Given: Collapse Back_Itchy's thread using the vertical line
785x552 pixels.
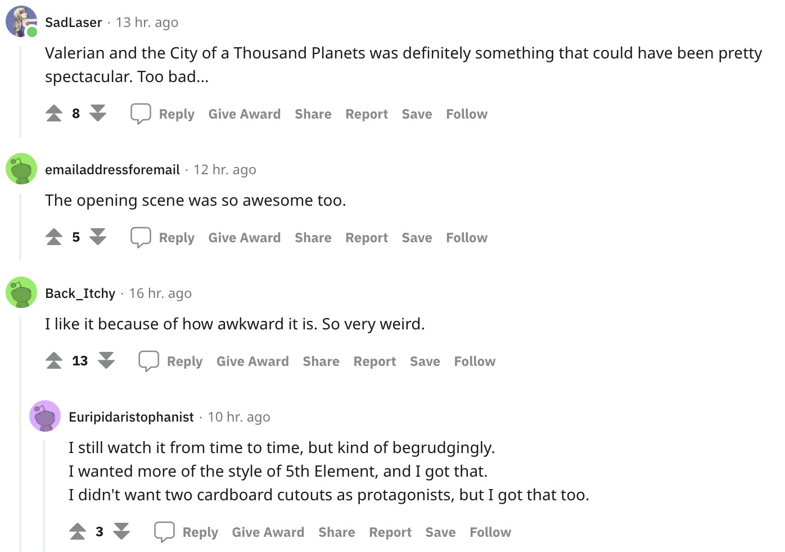Looking at the screenshot, I should pos(20,434).
